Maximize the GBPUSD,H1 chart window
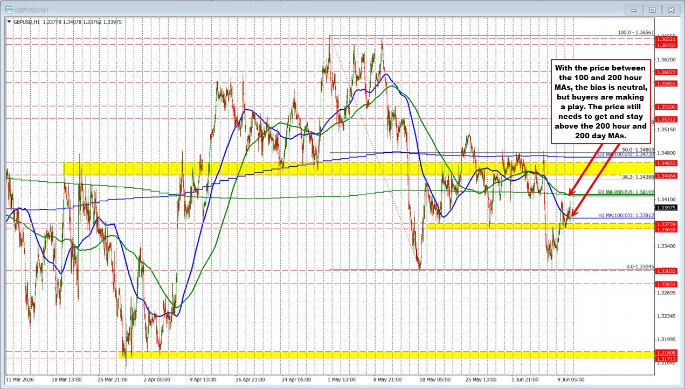Viewport: 685px width, 389px height. point(652,10)
